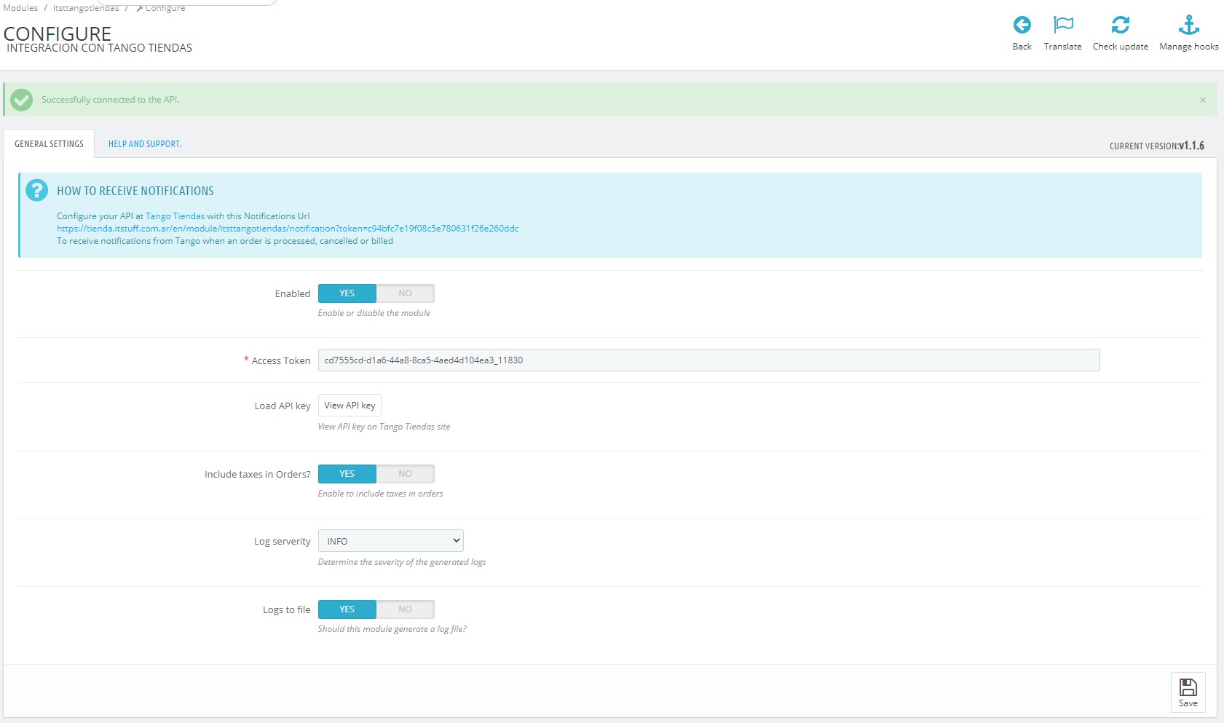Disable Include taxes in Orders

tap(405, 474)
